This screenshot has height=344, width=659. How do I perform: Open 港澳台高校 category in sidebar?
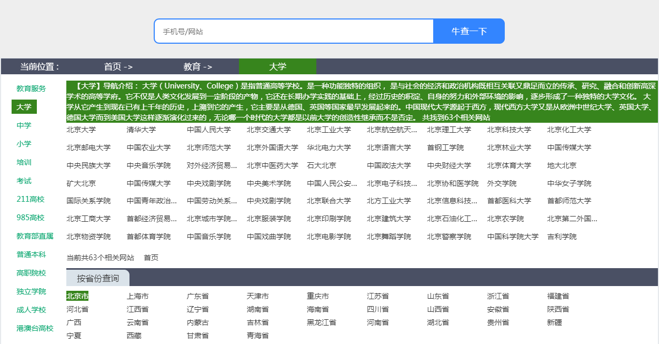tap(35, 328)
